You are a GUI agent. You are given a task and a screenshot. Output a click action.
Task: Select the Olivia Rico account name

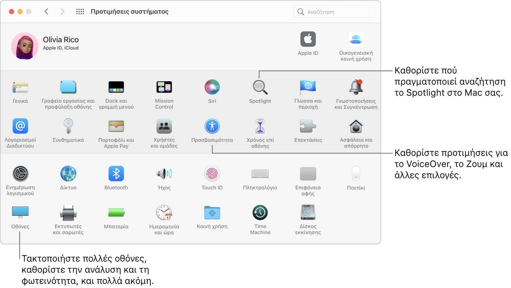click(x=61, y=40)
